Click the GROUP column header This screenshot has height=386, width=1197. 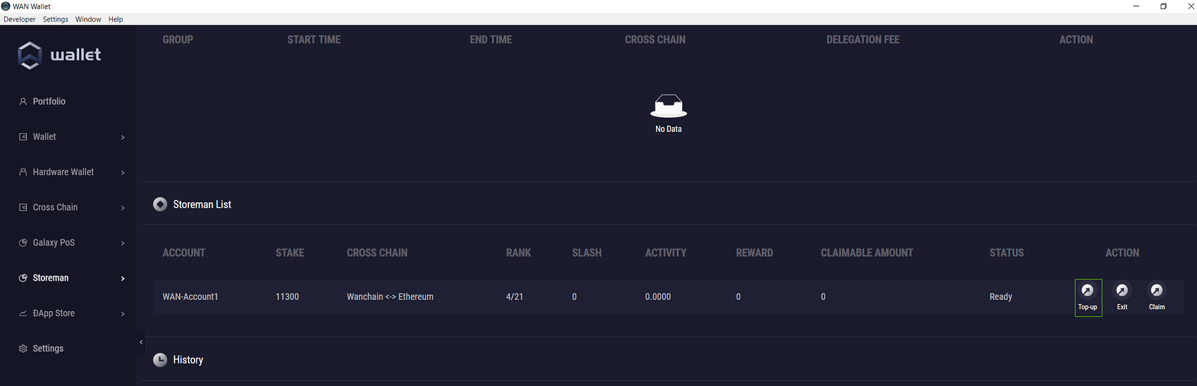(178, 40)
